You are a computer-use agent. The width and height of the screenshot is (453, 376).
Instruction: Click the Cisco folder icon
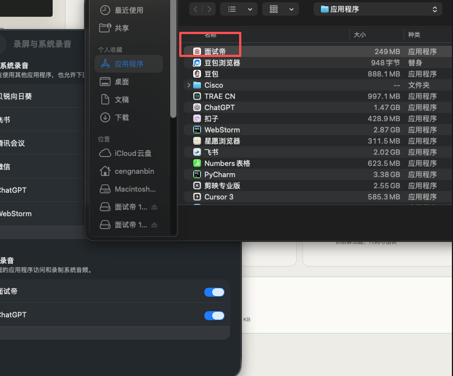point(197,85)
